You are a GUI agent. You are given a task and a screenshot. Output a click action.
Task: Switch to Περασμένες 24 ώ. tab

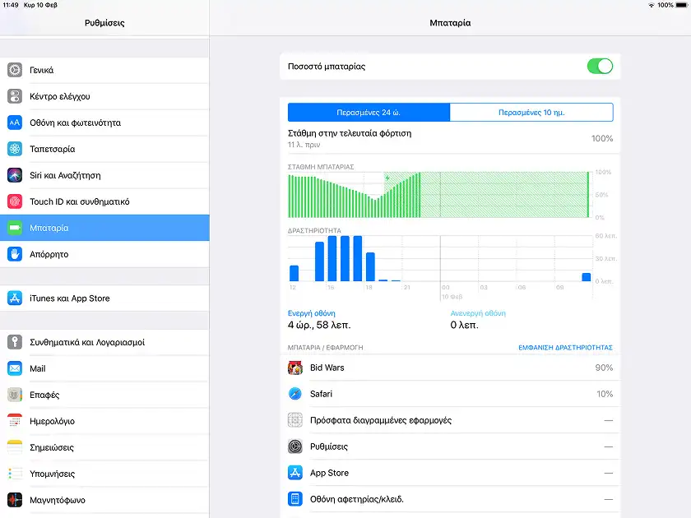(369, 113)
